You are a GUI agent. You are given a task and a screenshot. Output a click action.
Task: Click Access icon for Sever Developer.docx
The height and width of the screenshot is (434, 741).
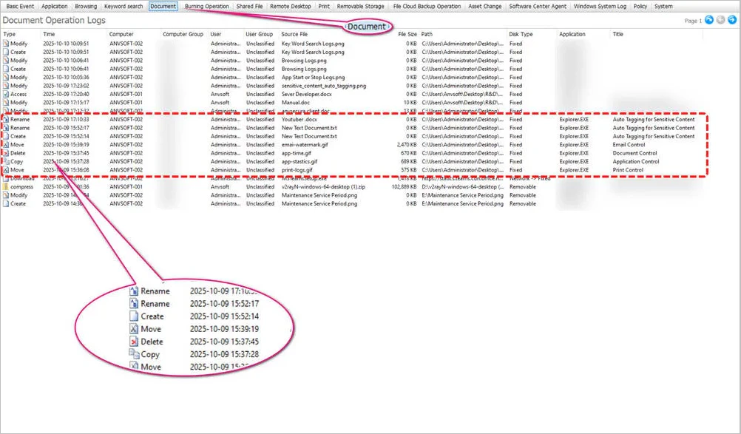[x=6, y=94]
